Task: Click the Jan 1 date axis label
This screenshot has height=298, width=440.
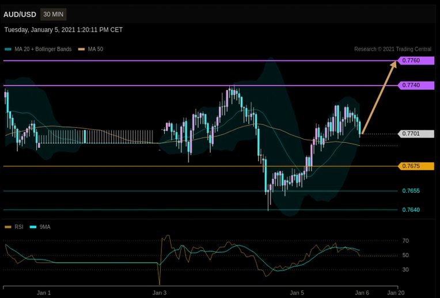Action: pos(44,293)
